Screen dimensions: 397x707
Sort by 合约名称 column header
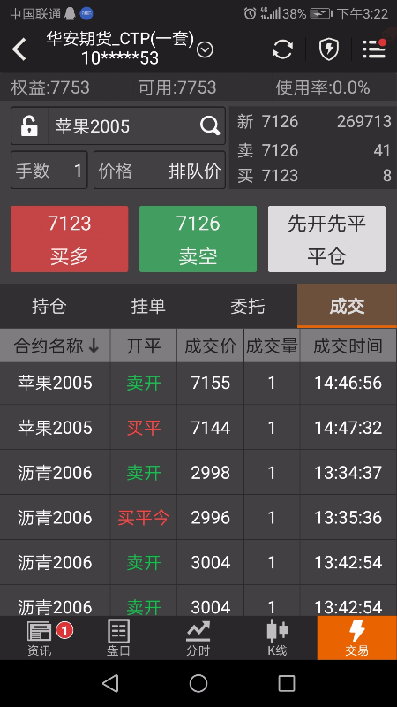pos(56,346)
